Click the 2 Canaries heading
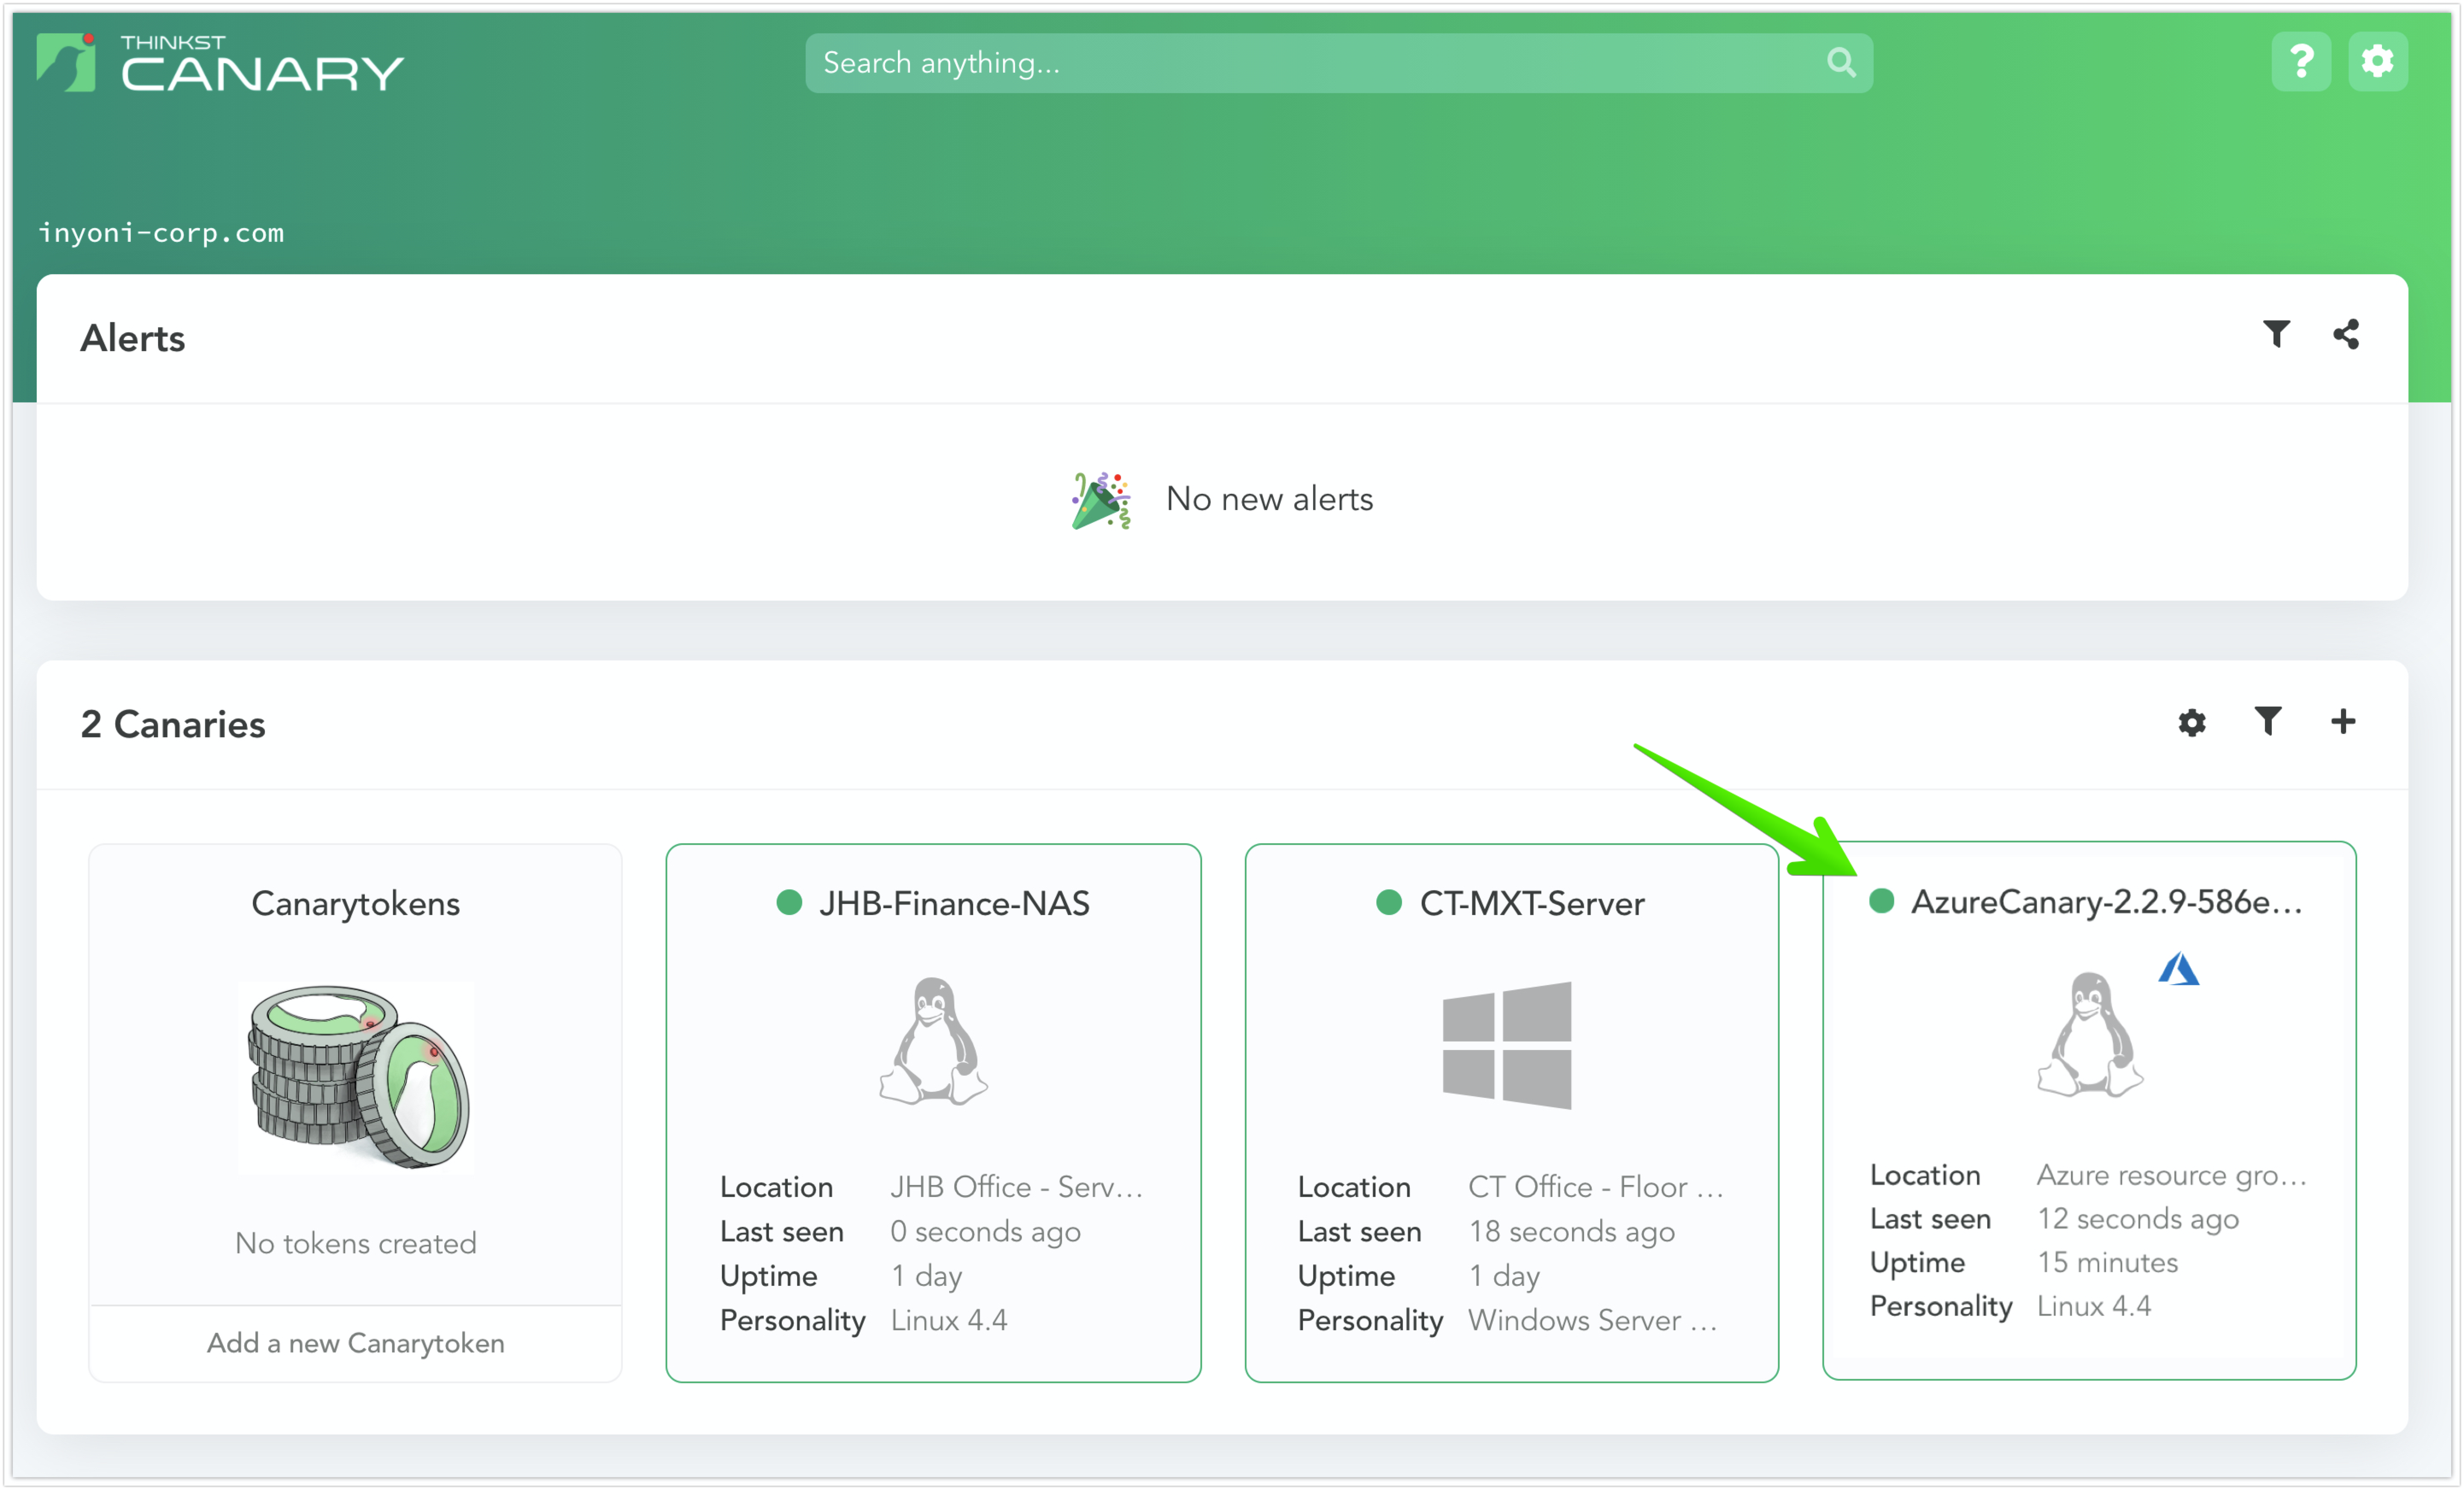Viewport: 2464px width, 1490px height. click(x=173, y=724)
